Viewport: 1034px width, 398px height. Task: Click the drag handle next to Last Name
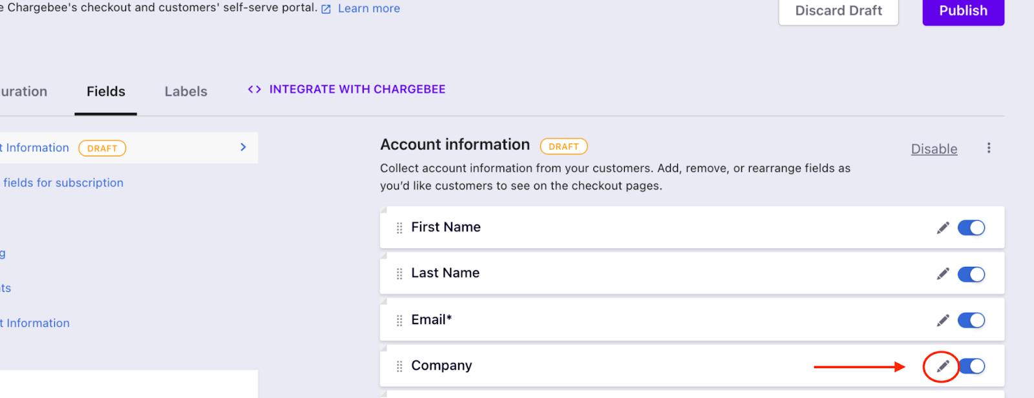[x=399, y=274]
